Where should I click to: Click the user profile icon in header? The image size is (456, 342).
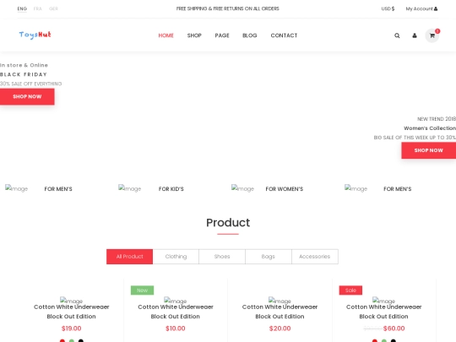[415, 35]
